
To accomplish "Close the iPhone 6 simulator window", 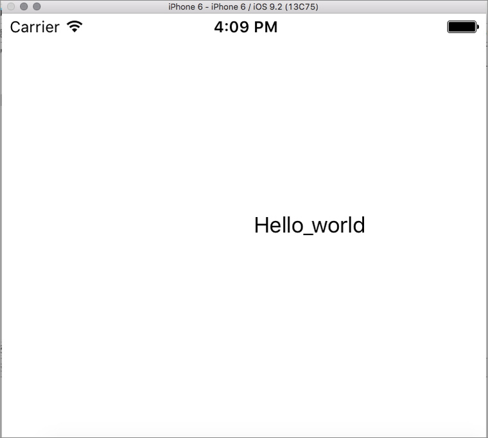I will [11, 6].
